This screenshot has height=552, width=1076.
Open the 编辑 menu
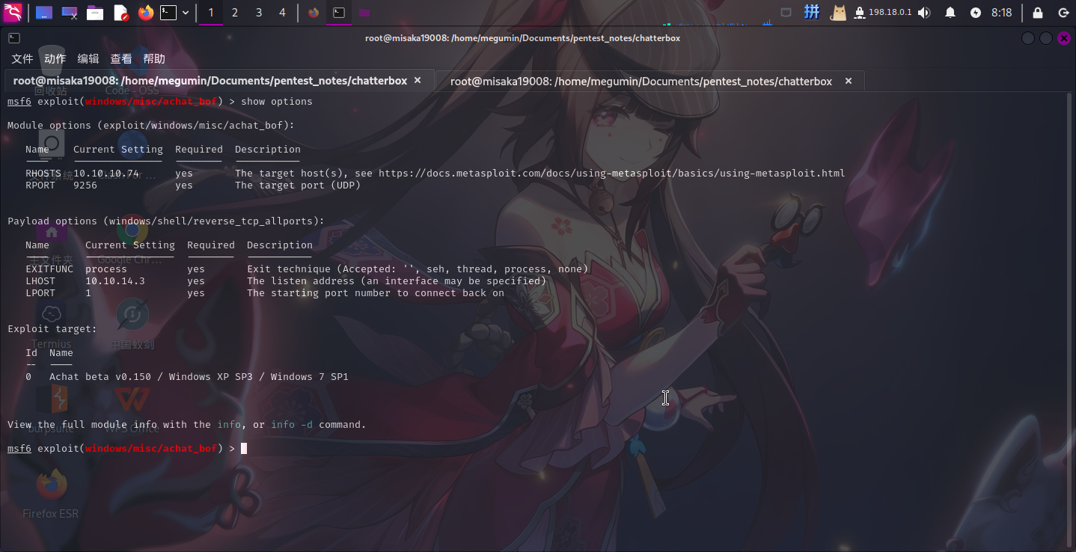88,59
